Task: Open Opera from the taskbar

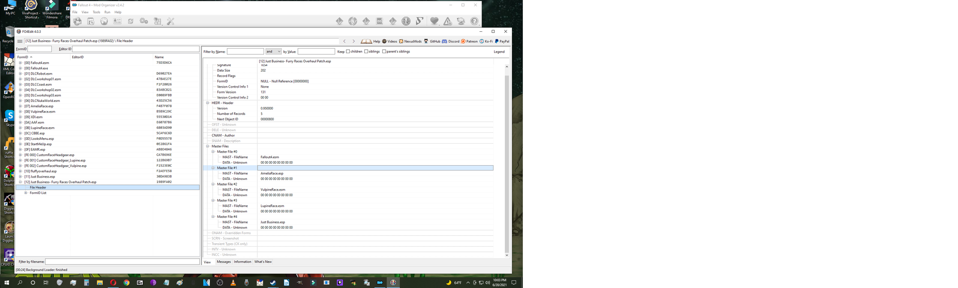Action: coord(113,283)
